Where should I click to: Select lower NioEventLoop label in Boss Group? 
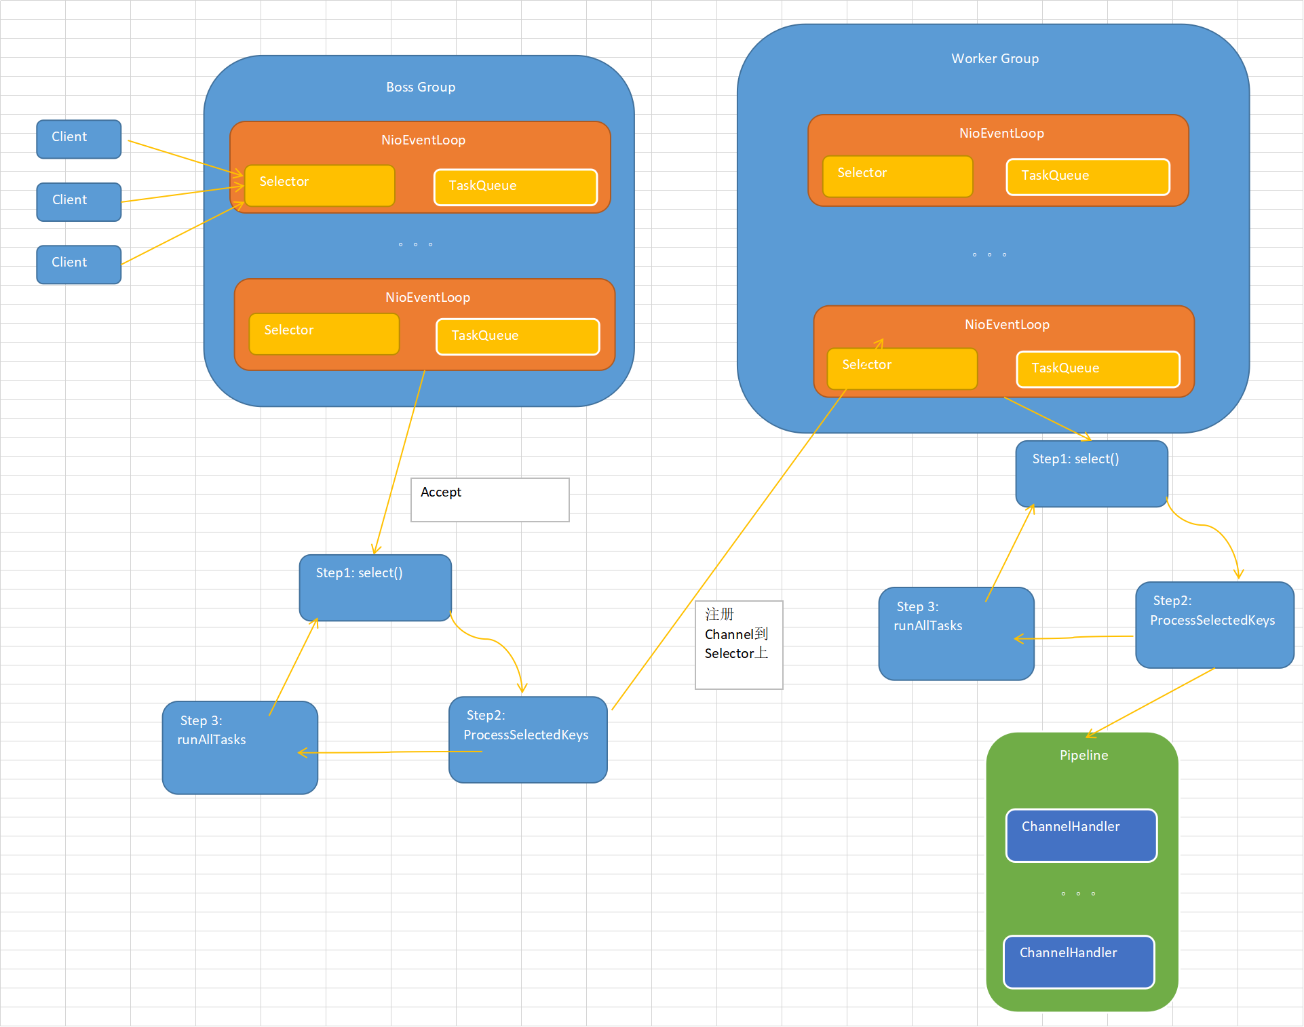click(427, 297)
